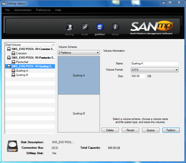This screenshot has height=163, width=186.
Task: Open the Volume Format NTFS dropdown
Action: [155, 70]
